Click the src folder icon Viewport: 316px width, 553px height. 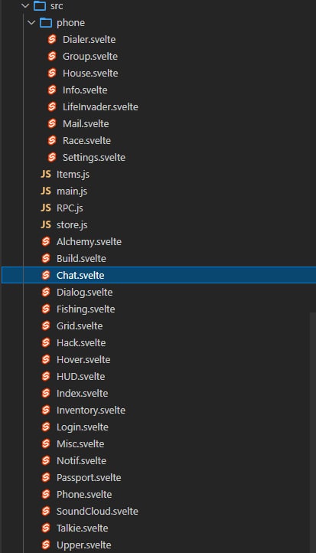tap(40, 5)
